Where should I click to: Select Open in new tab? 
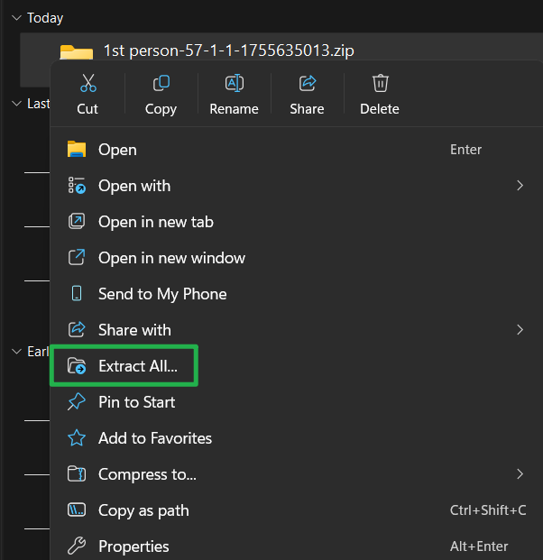point(155,222)
